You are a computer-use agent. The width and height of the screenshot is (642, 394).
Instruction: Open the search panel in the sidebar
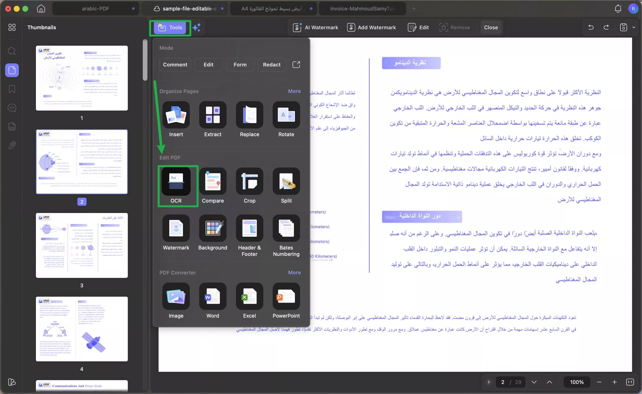[12, 51]
